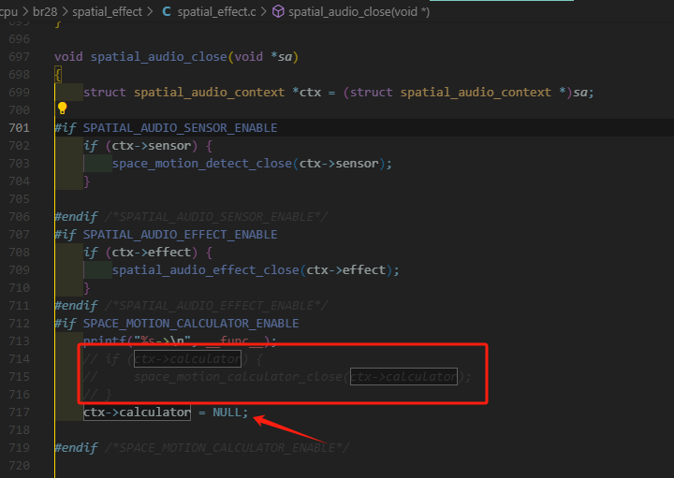Open the spatial_audio_close(void *) symbol breadcrumb

tap(359, 11)
